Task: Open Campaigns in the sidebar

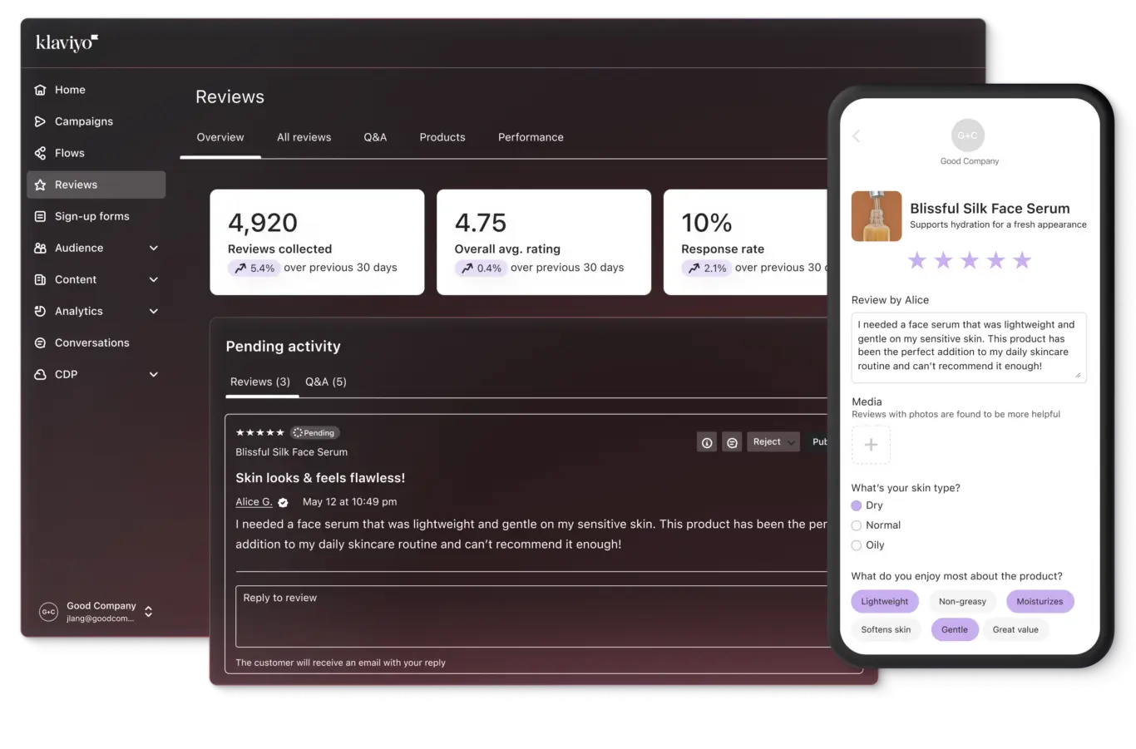Action: coord(84,121)
